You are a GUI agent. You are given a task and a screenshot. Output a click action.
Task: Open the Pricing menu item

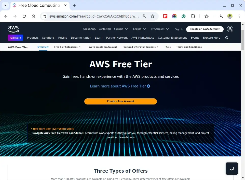pyautogui.click(x=63, y=38)
